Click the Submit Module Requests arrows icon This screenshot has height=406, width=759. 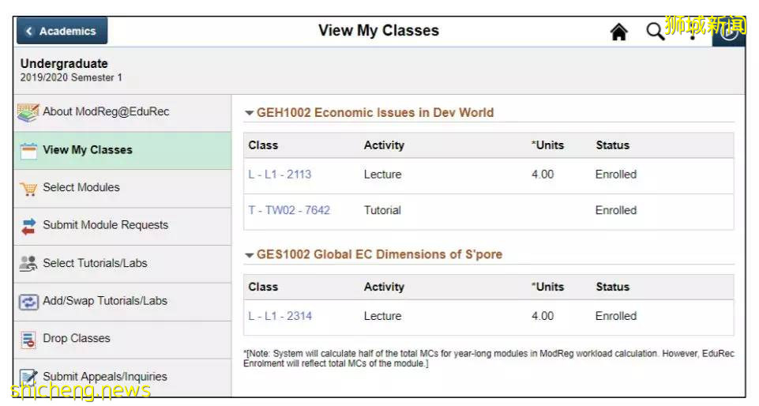pyautogui.click(x=28, y=226)
